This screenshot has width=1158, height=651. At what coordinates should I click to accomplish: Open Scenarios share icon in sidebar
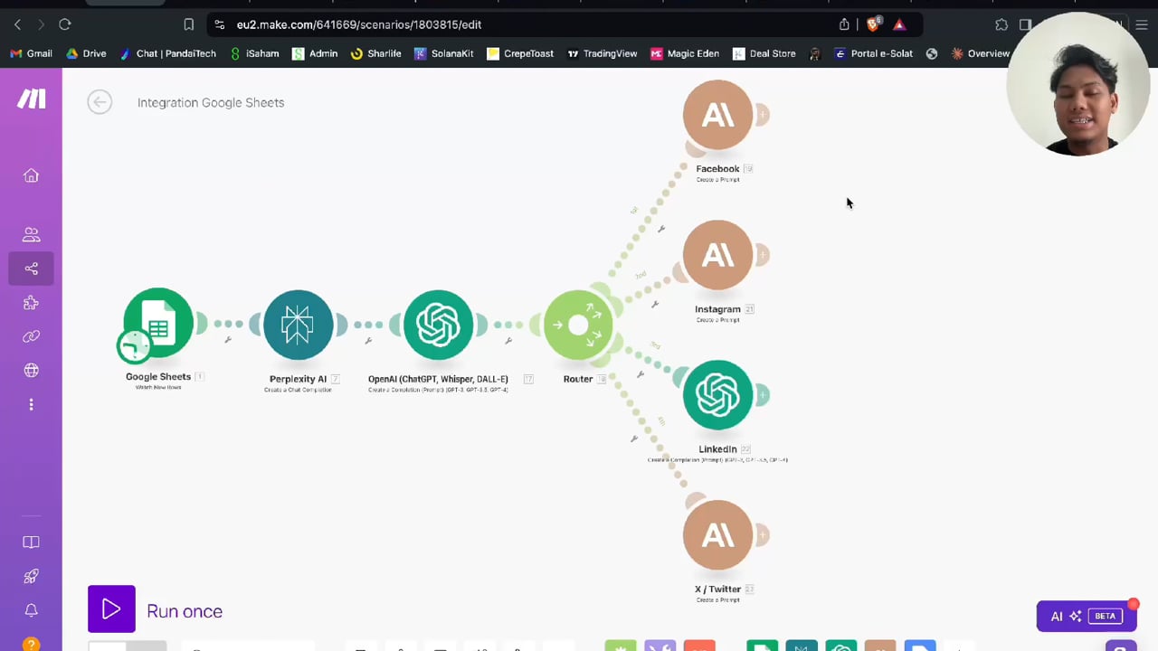[31, 269]
